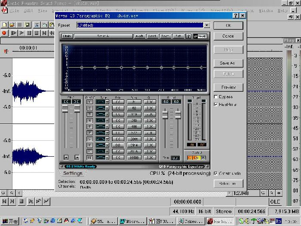
Task: Click Go to End in bottom playbar
Action: point(12,201)
